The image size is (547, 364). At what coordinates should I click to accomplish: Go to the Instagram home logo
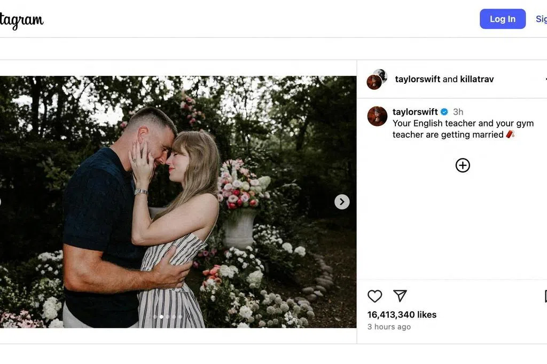point(21,20)
